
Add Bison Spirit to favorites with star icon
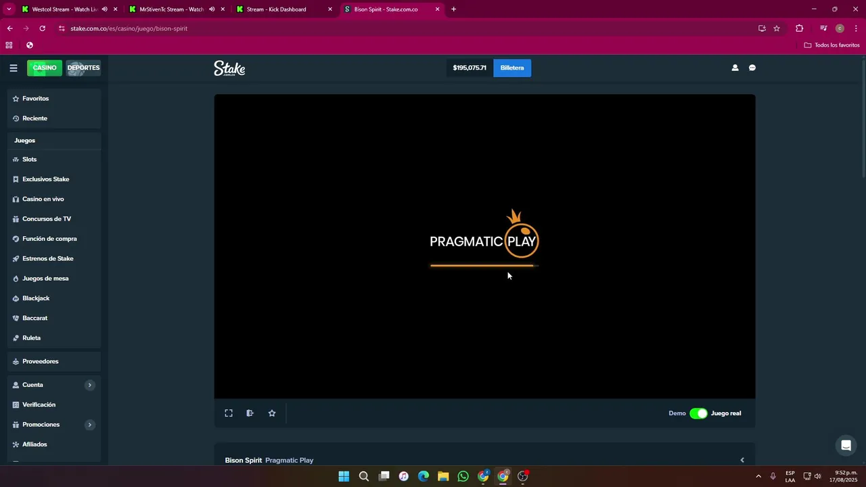(272, 413)
